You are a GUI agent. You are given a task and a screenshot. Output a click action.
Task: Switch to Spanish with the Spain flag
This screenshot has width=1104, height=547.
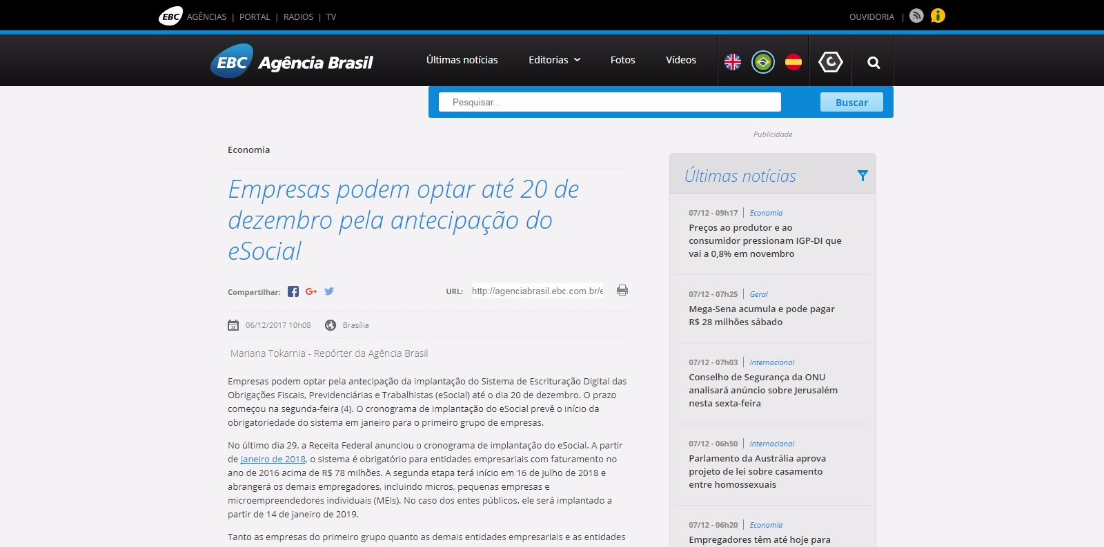793,62
